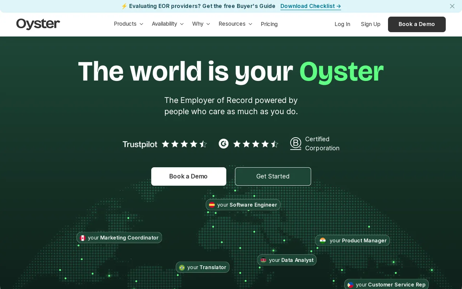Open the Pricing page
Viewport: 462px width, 289px height.
coord(269,24)
